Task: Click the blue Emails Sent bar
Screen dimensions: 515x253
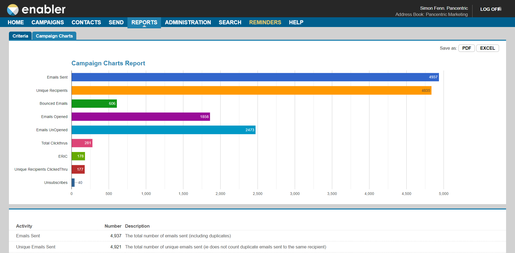Action: pyautogui.click(x=254, y=77)
